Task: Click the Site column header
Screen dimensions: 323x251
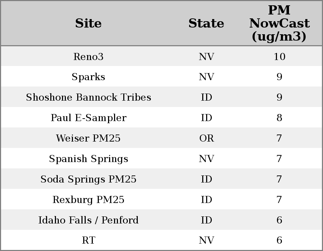Action: pyautogui.click(x=89, y=23)
